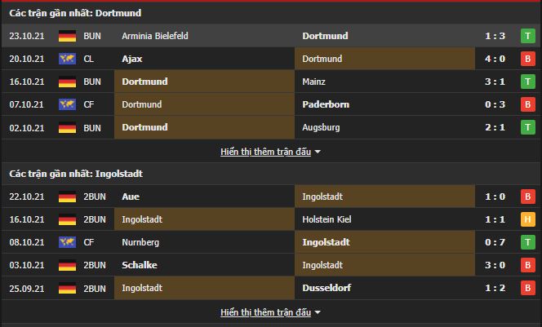Click red B badge for Ajax vs Dortmund
542x327 pixels.
point(527,59)
